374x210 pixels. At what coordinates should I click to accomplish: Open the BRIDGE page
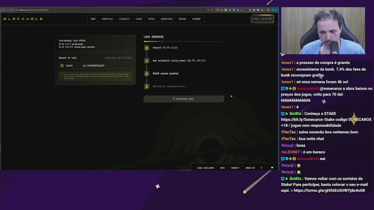(x=182, y=19)
